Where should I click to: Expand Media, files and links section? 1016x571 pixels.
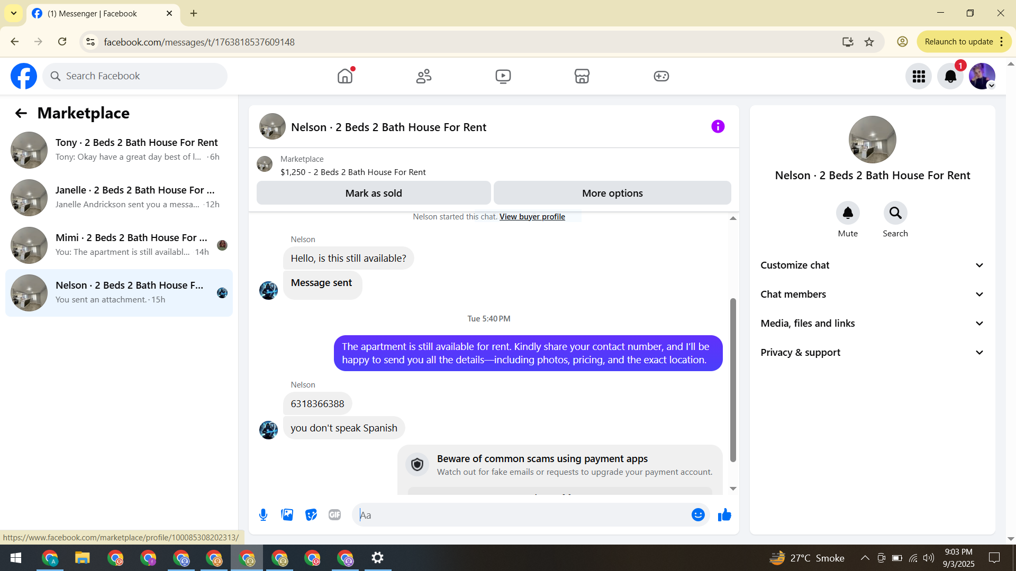pos(873,324)
